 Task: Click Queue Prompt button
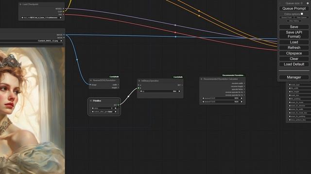point(294,9)
